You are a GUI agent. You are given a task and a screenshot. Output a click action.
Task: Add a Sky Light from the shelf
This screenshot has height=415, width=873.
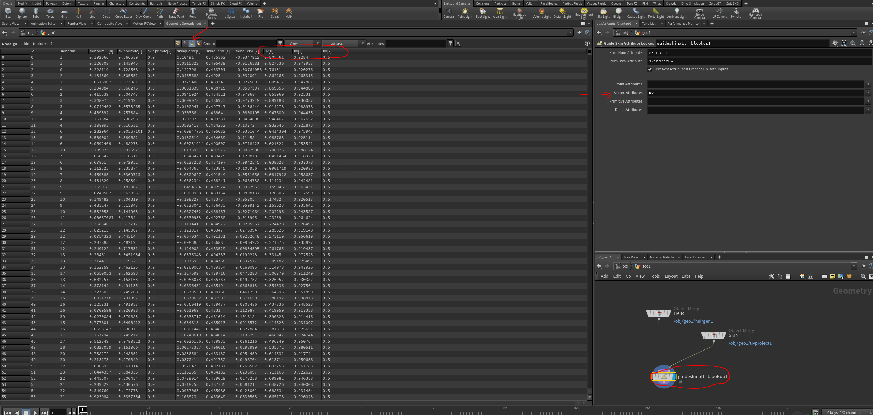pos(603,13)
